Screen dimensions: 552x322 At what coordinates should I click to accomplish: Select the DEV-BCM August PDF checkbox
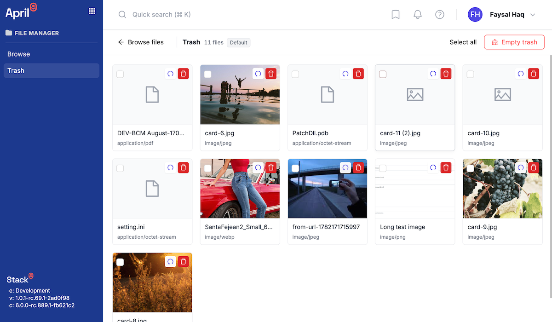click(x=120, y=74)
